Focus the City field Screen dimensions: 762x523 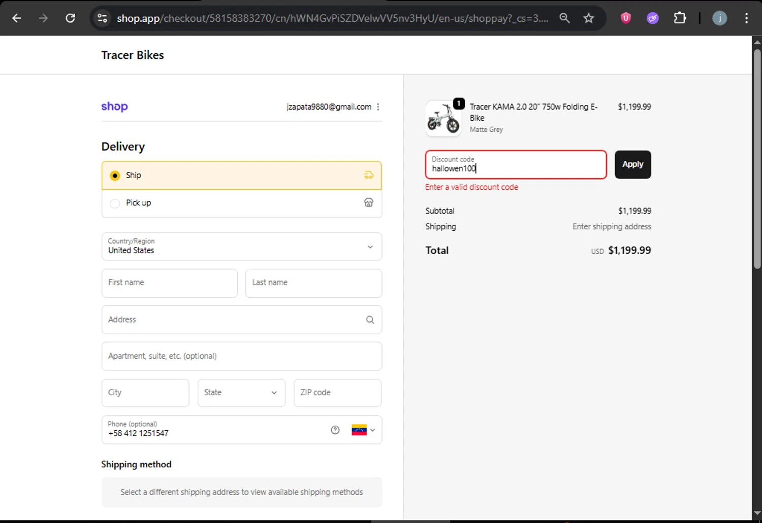(x=145, y=393)
